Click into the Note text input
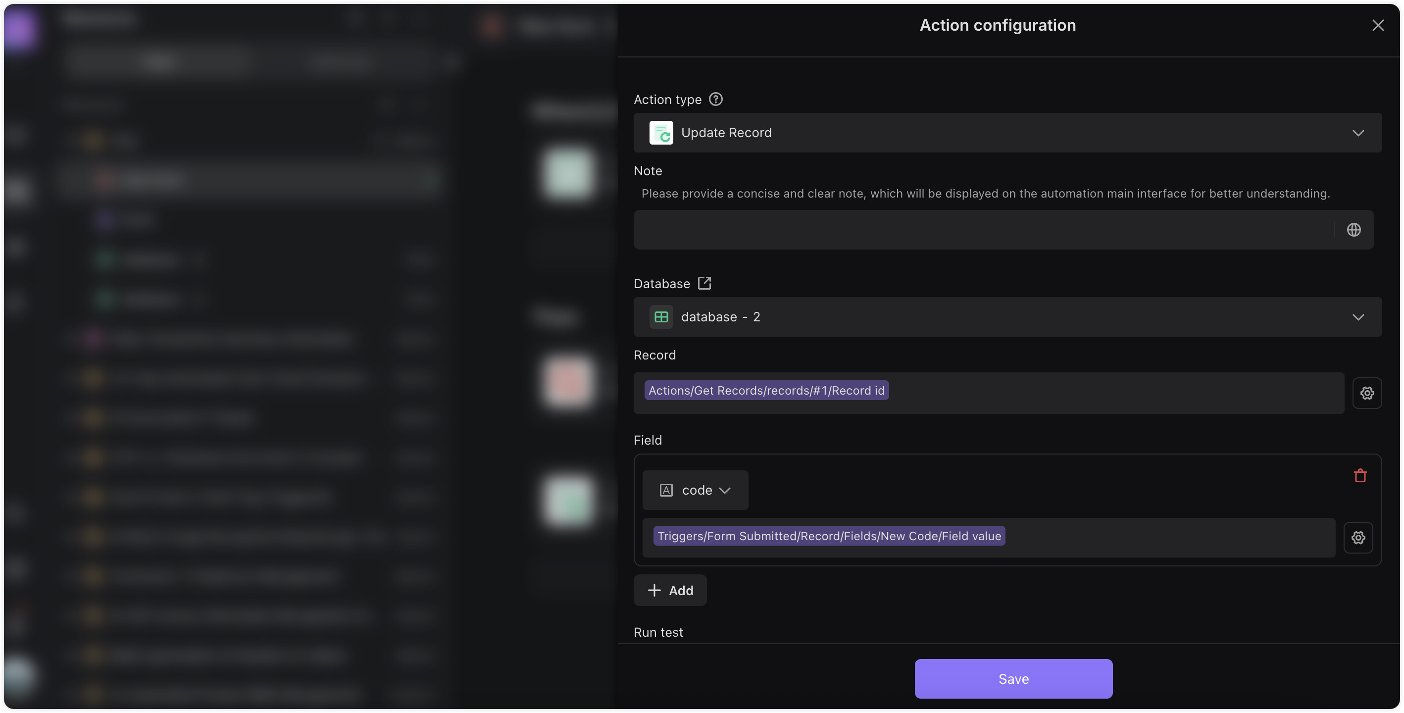The height and width of the screenshot is (713, 1404). point(984,229)
